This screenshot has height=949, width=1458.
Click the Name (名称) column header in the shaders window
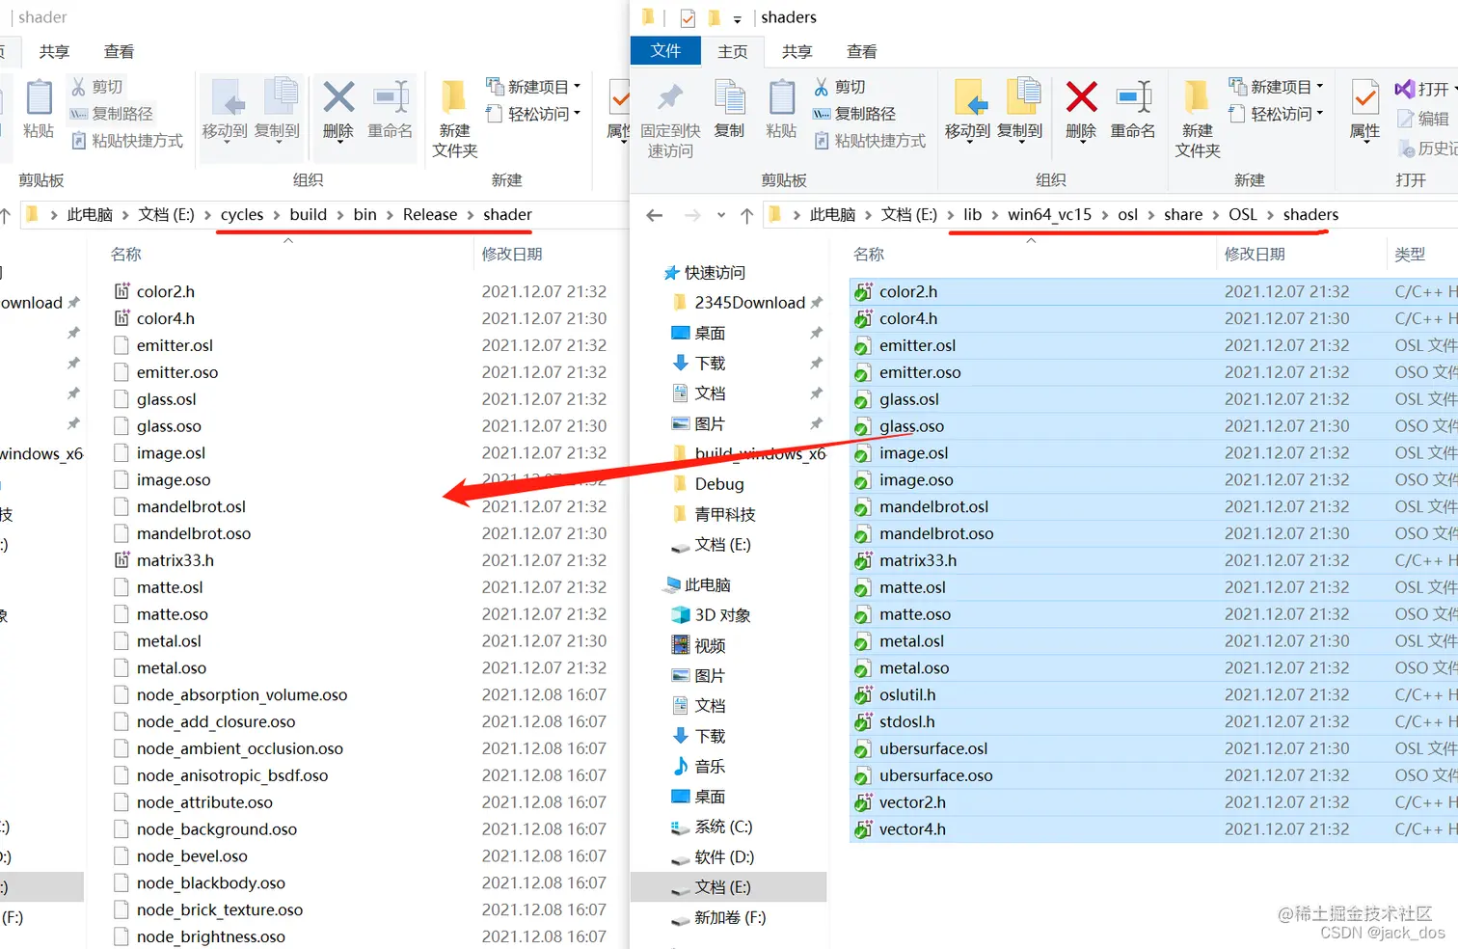[869, 255]
